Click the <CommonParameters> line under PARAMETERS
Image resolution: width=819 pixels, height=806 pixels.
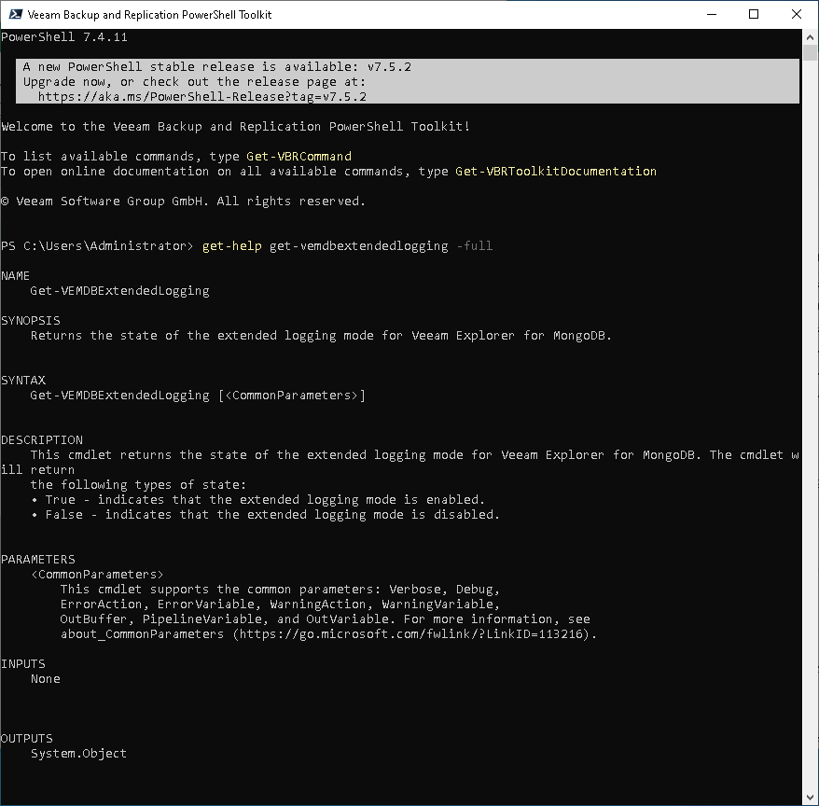pos(97,575)
